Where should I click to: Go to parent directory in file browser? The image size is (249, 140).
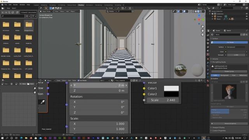coord(9,12)
